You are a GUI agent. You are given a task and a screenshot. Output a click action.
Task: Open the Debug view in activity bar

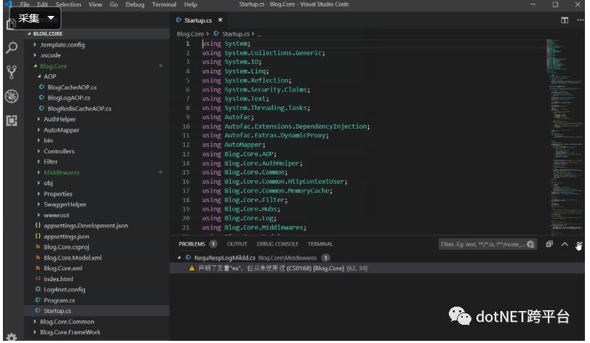(12, 96)
